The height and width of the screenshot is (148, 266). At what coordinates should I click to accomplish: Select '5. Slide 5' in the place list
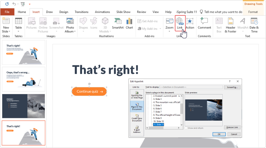click(x=157, y=105)
